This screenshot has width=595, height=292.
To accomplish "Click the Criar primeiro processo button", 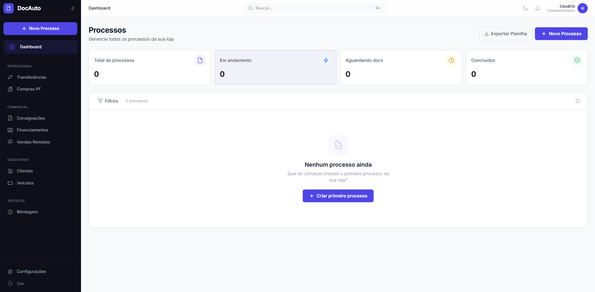I will [x=338, y=196].
